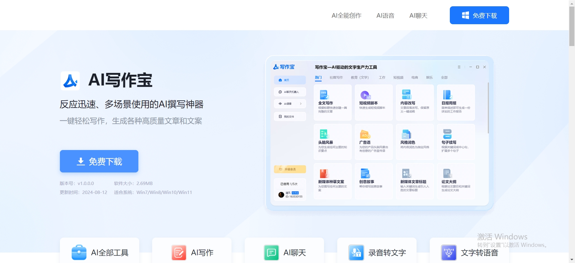Screen dimensions: 575x263
Task: Click the 文字转语音 purple icon
Action: point(449,253)
